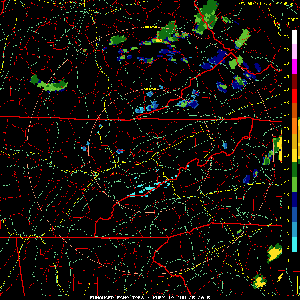
Task: Select the light pink legend color band
Action: click(x=294, y=51)
